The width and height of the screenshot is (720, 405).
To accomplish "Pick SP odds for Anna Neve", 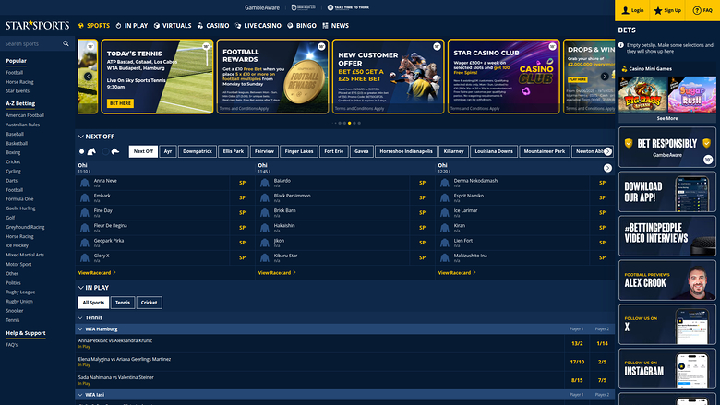I will coord(242,183).
